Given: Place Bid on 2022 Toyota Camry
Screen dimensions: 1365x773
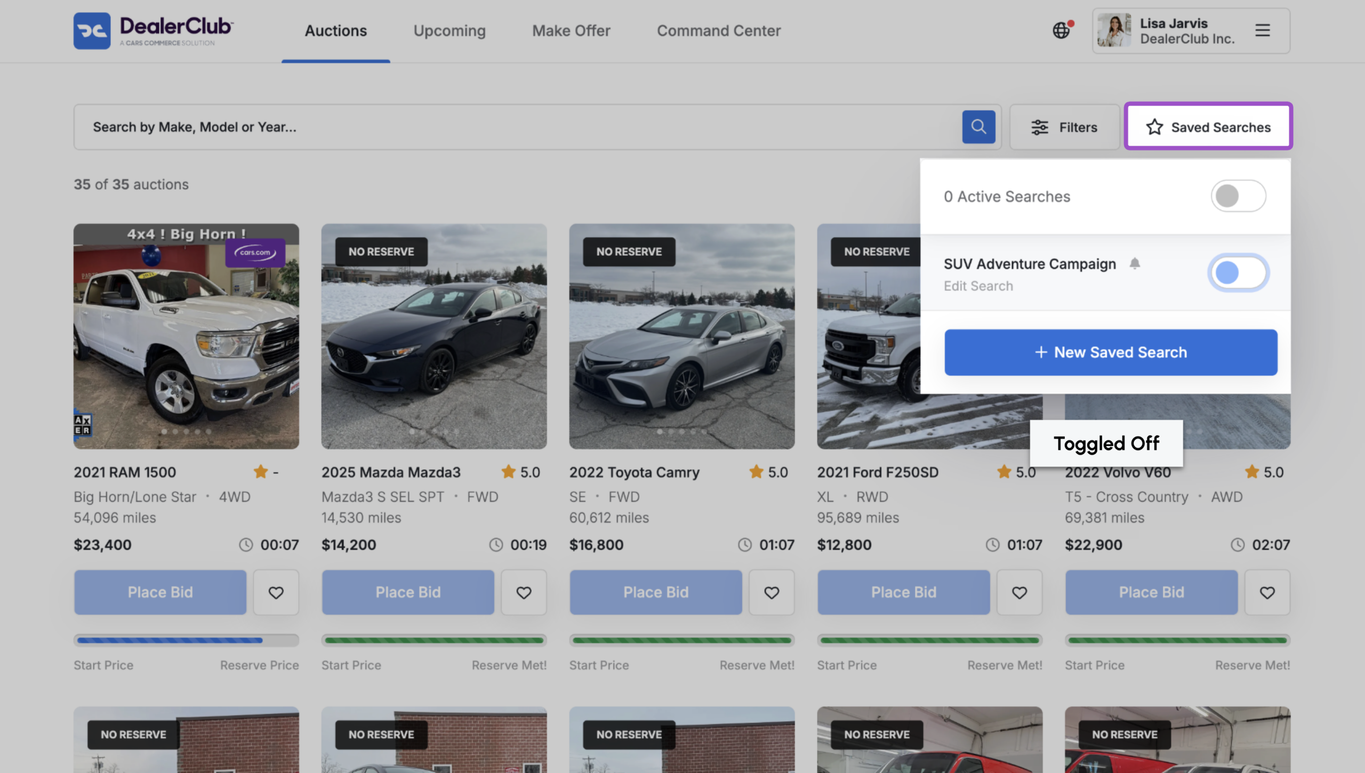Looking at the screenshot, I should pyautogui.click(x=656, y=592).
